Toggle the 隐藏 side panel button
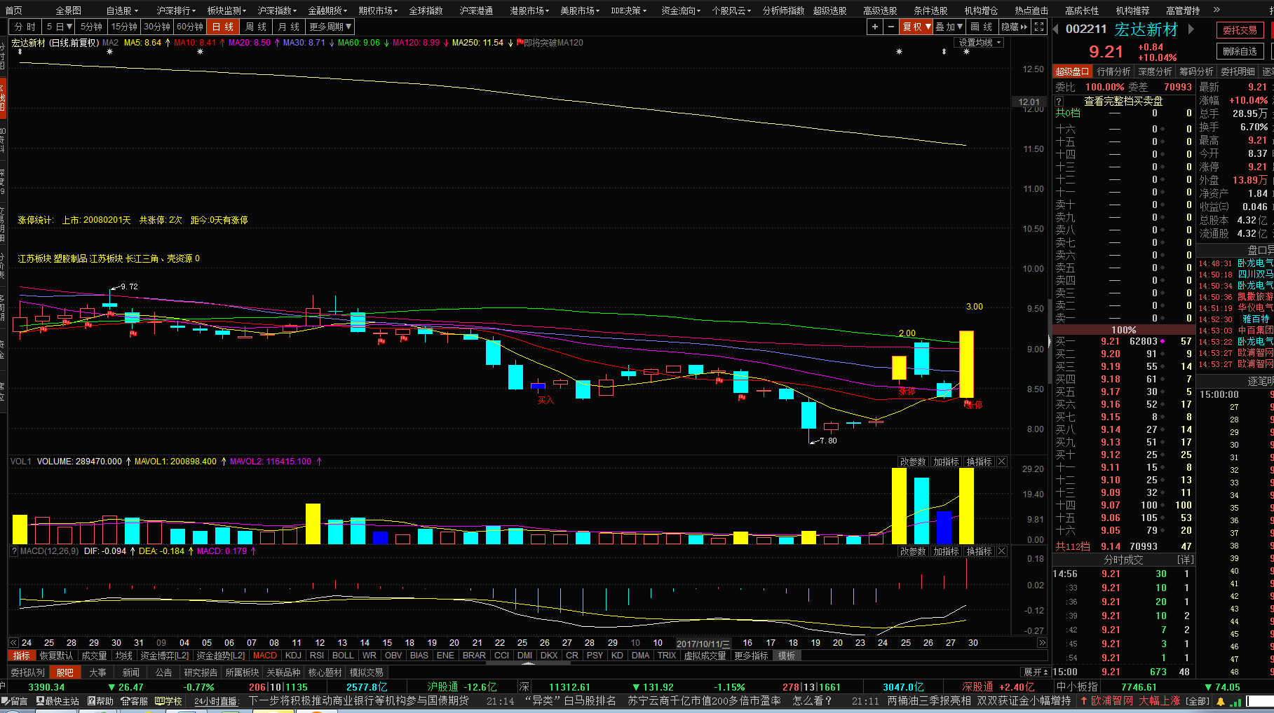This screenshot has width=1274, height=713. (x=1014, y=27)
